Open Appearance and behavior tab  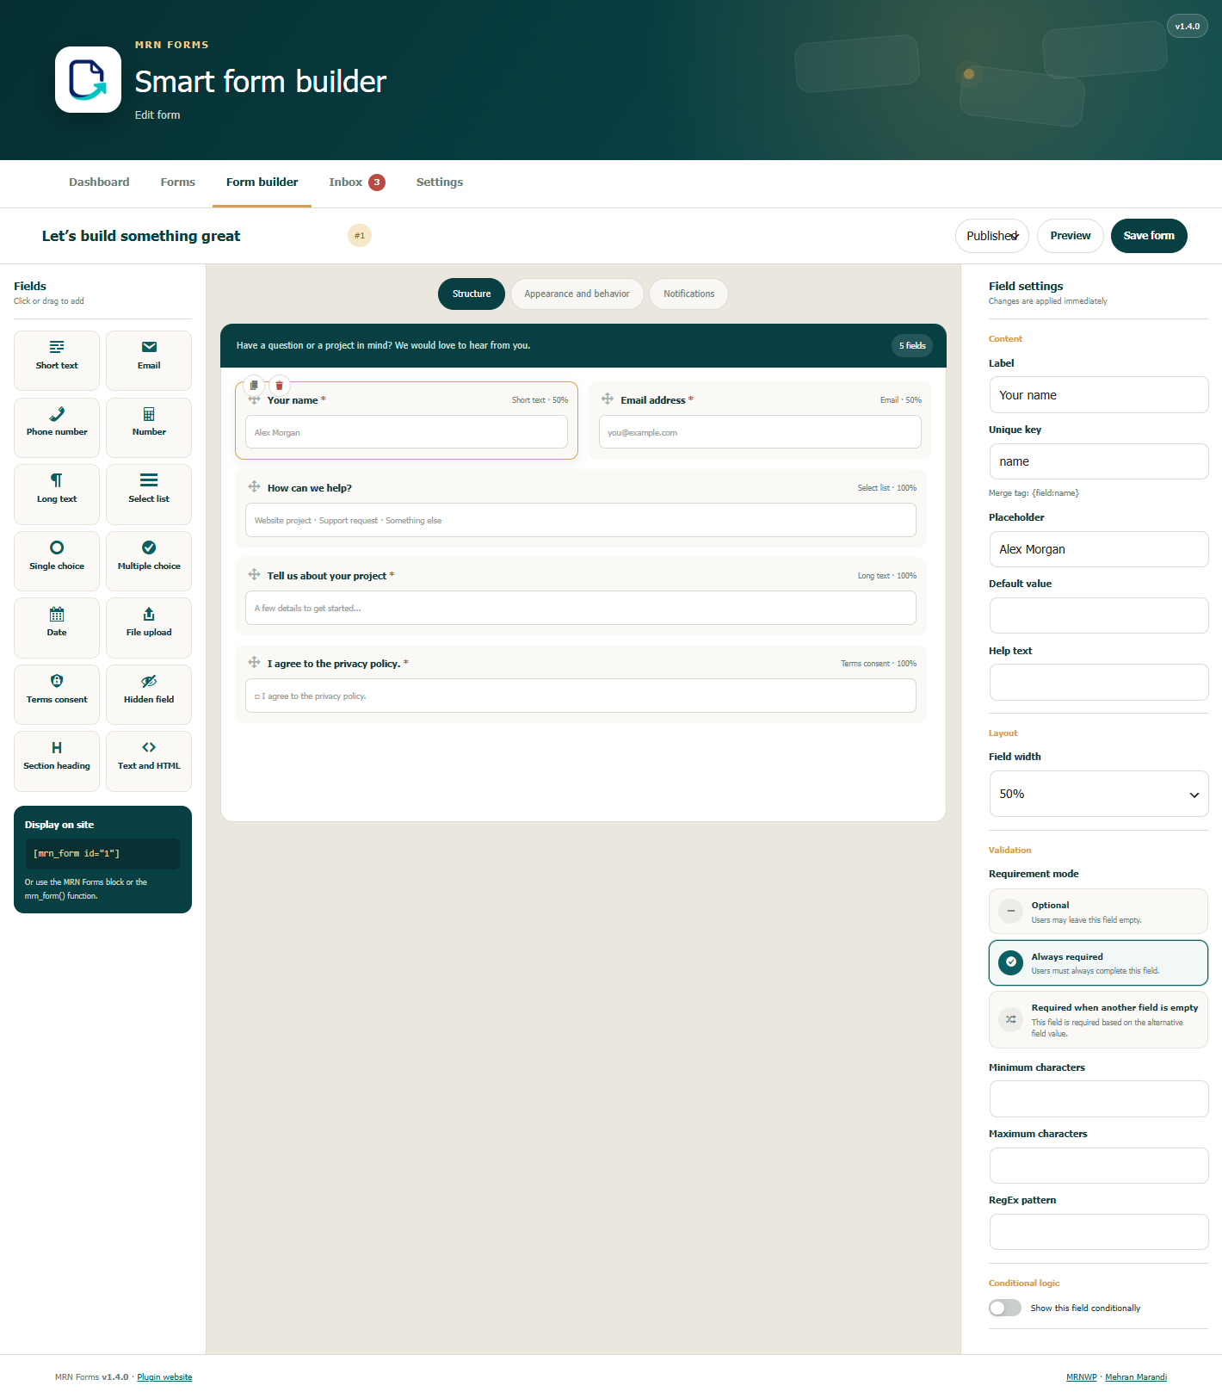pyautogui.click(x=577, y=294)
